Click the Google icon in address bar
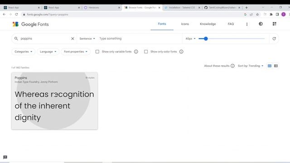Viewport: 290px width, 163px height. tap(245, 14)
